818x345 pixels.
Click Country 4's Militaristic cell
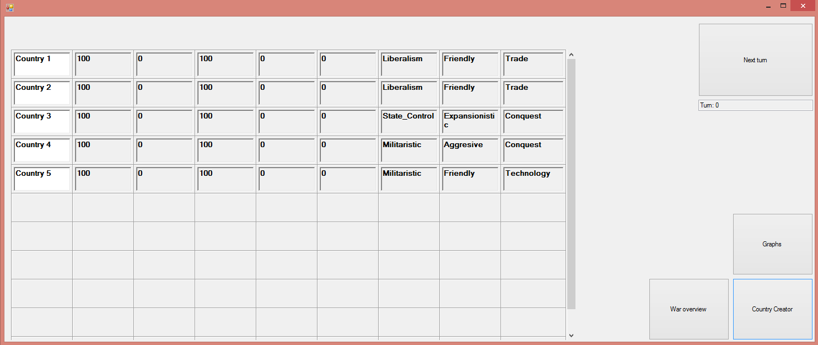click(x=409, y=150)
